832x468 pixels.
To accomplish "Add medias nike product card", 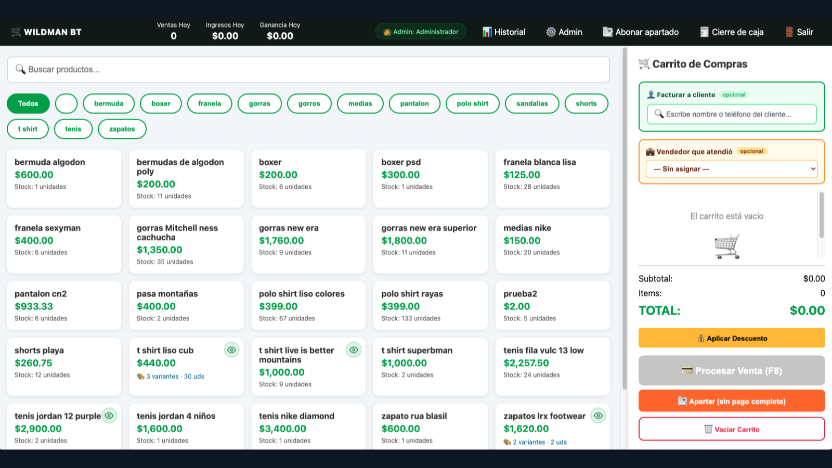I will pyautogui.click(x=553, y=244).
